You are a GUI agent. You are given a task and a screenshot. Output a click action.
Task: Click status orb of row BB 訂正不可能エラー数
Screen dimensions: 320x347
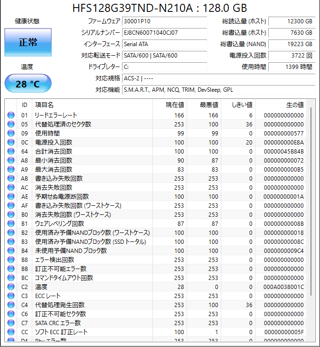point(11,269)
